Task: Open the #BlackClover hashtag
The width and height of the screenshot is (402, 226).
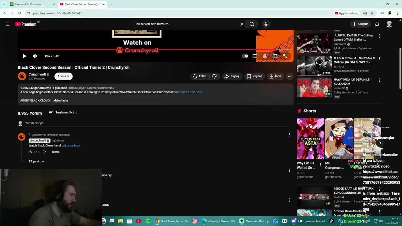Action: click(x=77, y=88)
